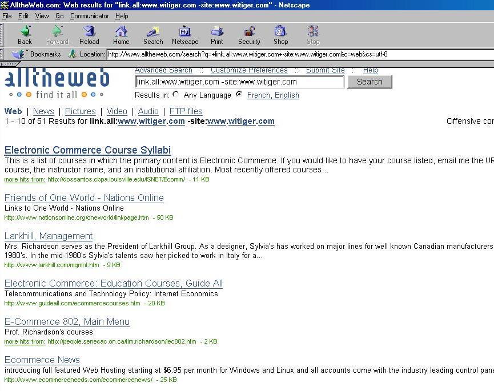
Task: Click the "Prof. Richardson's courses" snippet
Action: point(49,332)
